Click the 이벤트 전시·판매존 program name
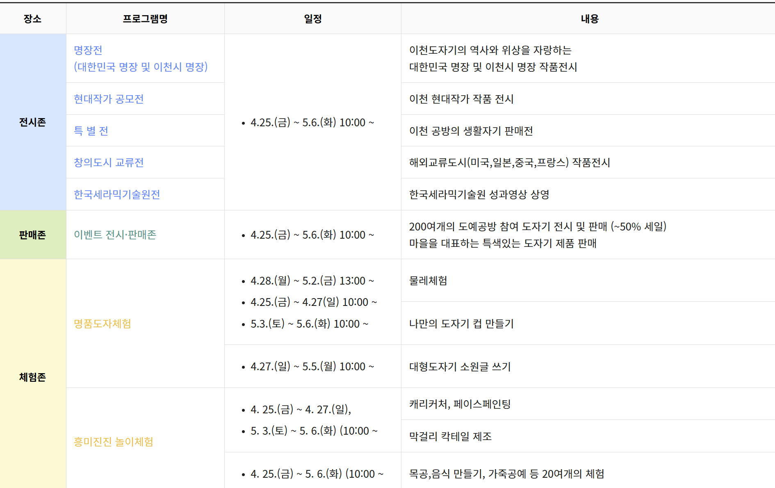775x488 pixels. pyautogui.click(x=115, y=235)
